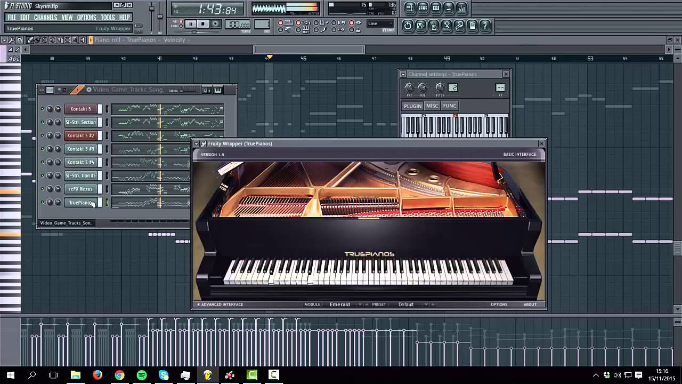Open the Velocity event selector in piano roll
The width and height of the screenshot is (682, 384).
[x=174, y=40]
